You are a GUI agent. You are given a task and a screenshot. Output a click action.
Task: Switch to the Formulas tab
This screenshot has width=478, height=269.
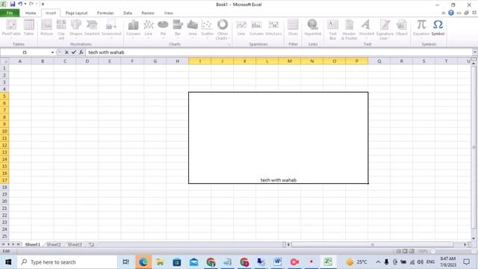[x=105, y=13]
